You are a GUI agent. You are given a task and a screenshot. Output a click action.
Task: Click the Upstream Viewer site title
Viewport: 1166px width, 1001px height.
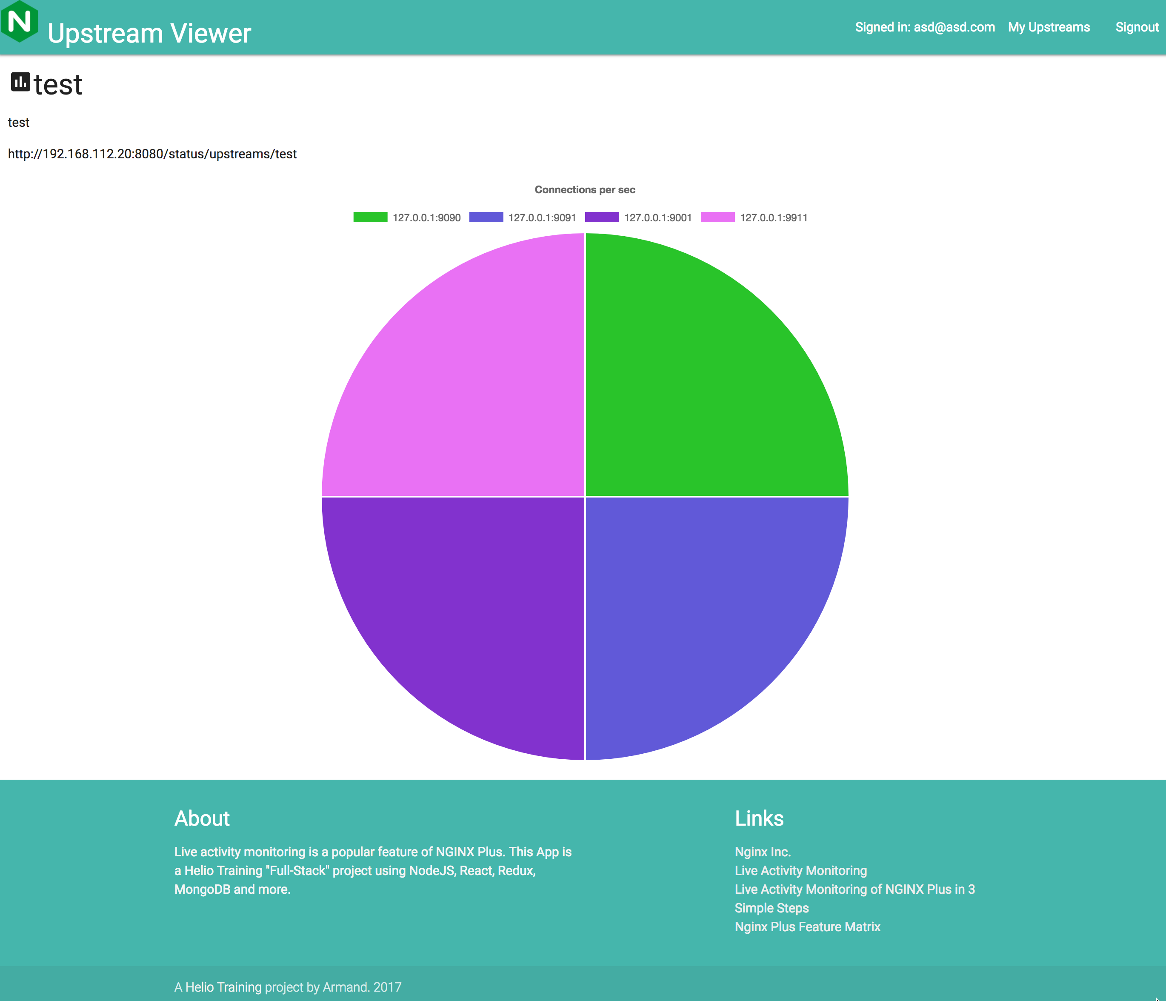(x=149, y=33)
